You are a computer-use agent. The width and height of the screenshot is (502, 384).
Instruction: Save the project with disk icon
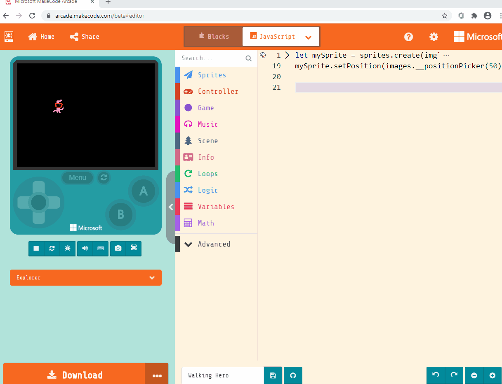(273, 375)
